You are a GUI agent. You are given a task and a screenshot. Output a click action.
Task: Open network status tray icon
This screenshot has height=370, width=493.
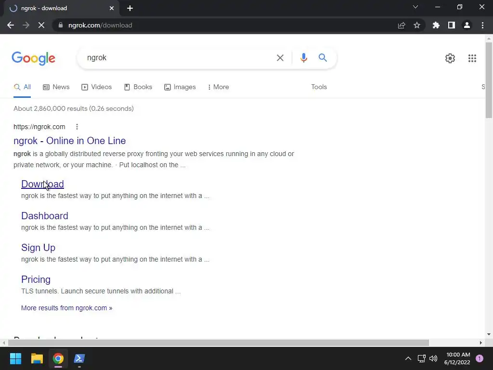(x=421, y=358)
